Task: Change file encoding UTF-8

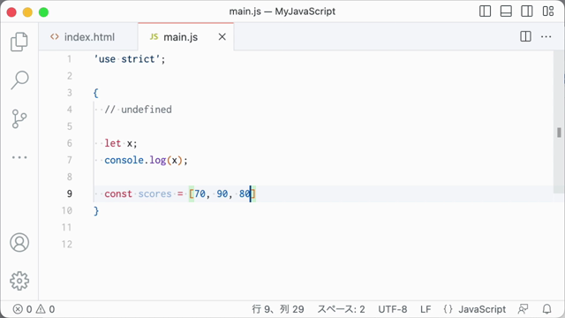Action: [392, 309]
